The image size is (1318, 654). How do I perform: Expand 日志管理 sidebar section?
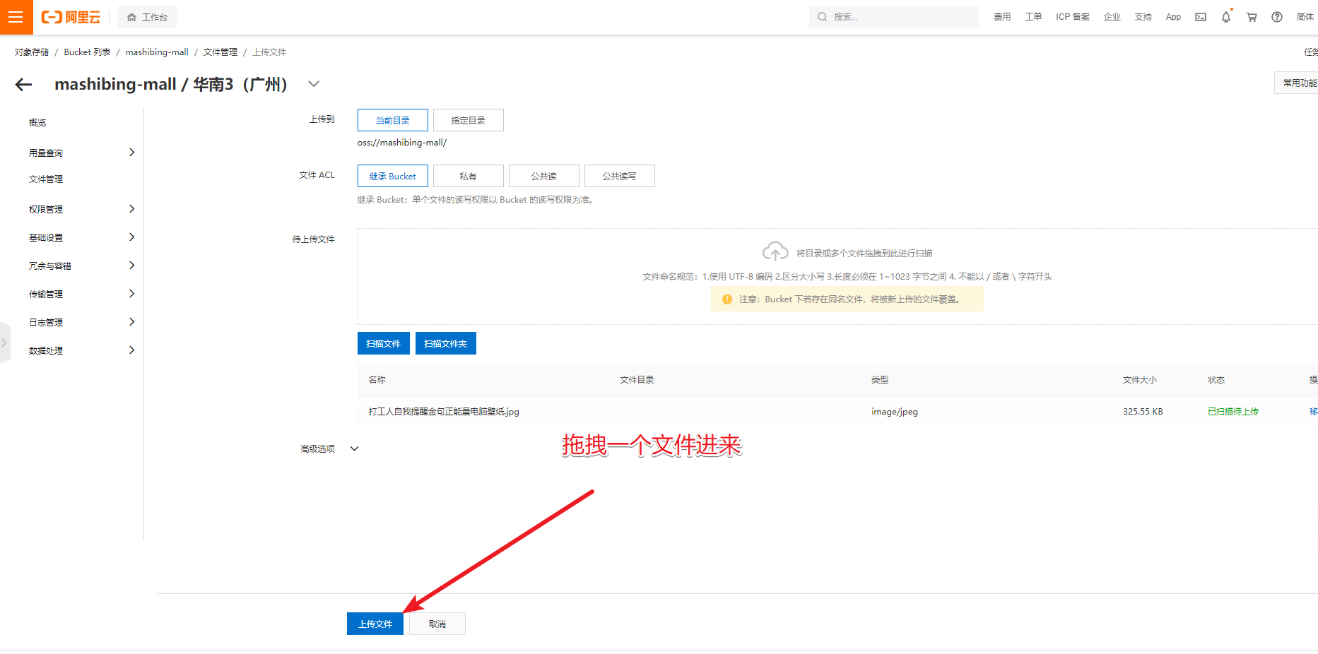(131, 322)
